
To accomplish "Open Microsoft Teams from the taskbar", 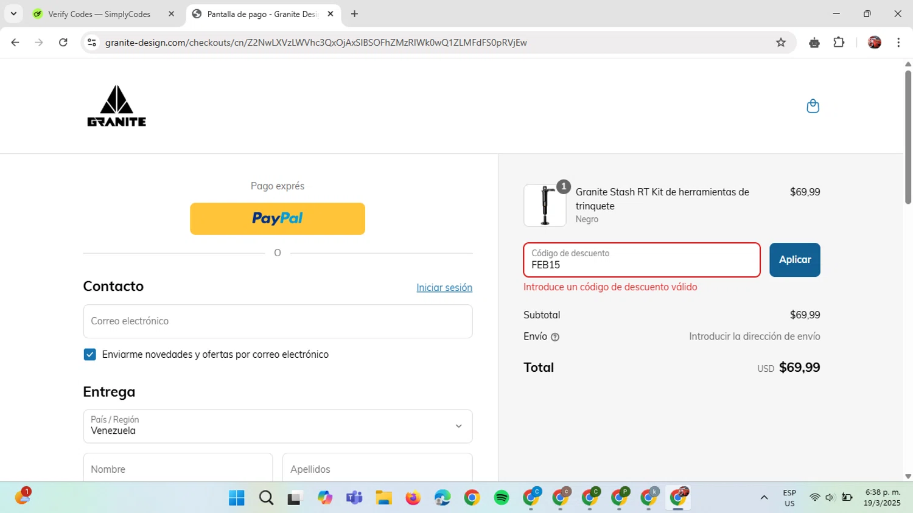I will 354,498.
